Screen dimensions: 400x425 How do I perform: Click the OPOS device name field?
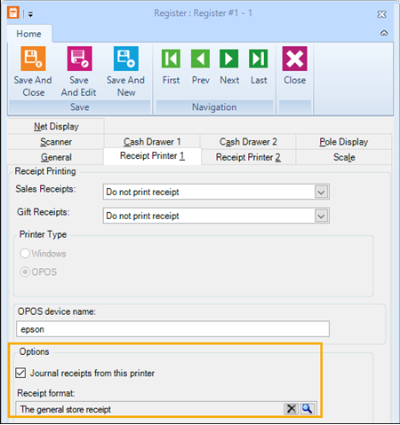(172, 329)
